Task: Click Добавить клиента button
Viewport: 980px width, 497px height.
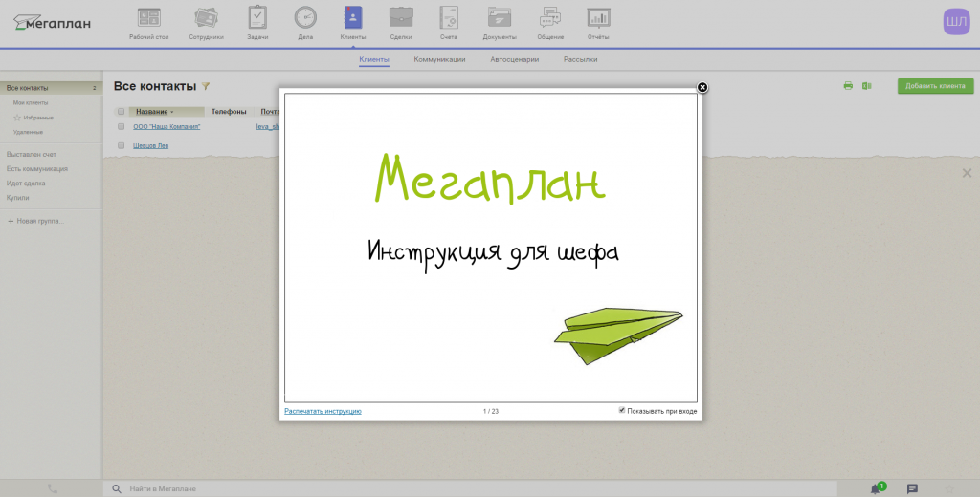Action: pos(936,86)
